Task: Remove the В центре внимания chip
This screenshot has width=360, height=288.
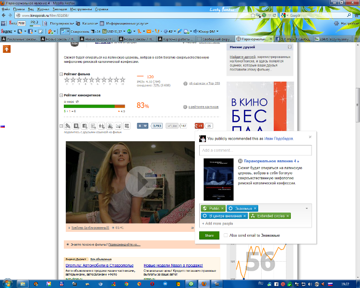Action: 244,216
